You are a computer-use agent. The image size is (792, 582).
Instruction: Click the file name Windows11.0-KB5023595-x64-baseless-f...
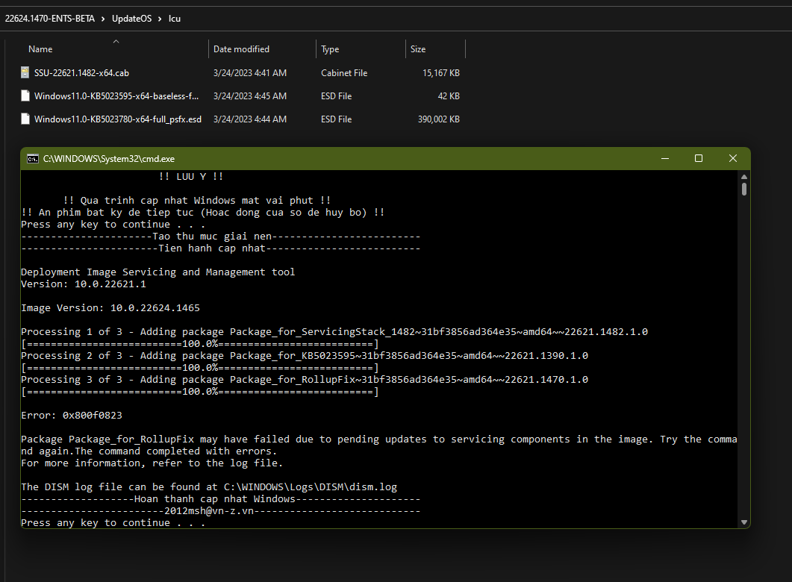[116, 96]
